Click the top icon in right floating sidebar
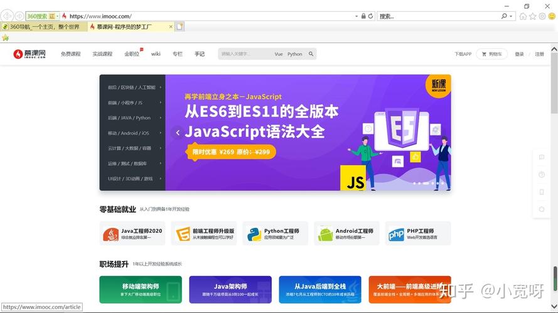Screen dimensions: 558x313 pyautogui.click(x=542, y=157)
